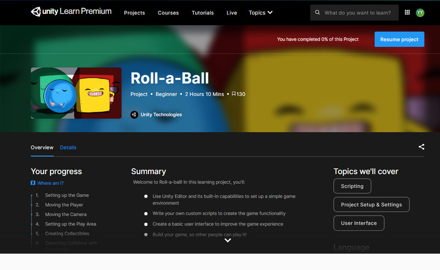Screen dimensions: 440x270
Task: Click the Unity Technologies logo icon
Action: pyautogui.click(x=134, y=114)
